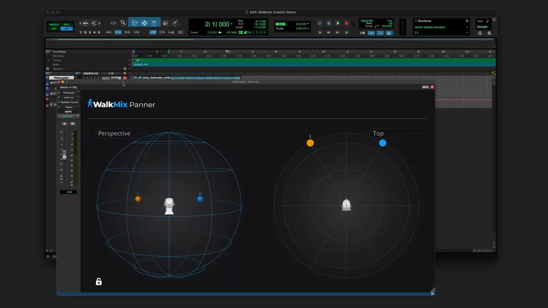Screen dimensions: 548x308
Task: Click the WalkMix Panner logo
Action: (x=121, y=104)
